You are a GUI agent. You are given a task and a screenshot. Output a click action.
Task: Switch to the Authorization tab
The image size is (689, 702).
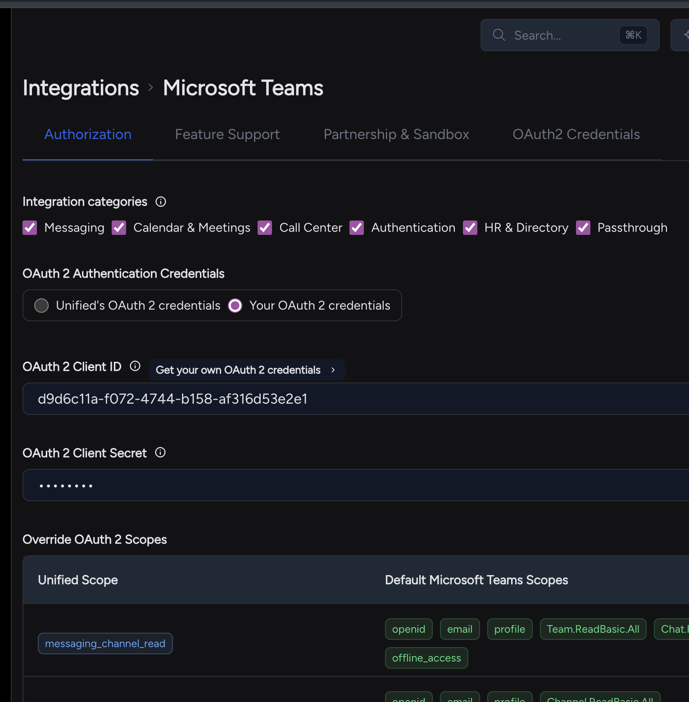click(88, 135)
